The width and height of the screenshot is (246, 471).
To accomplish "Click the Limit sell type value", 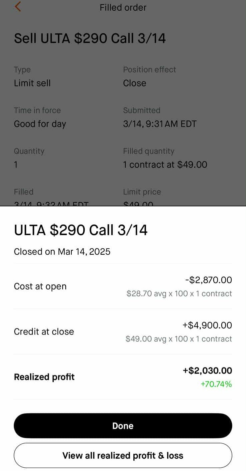I will click(32, 83).
